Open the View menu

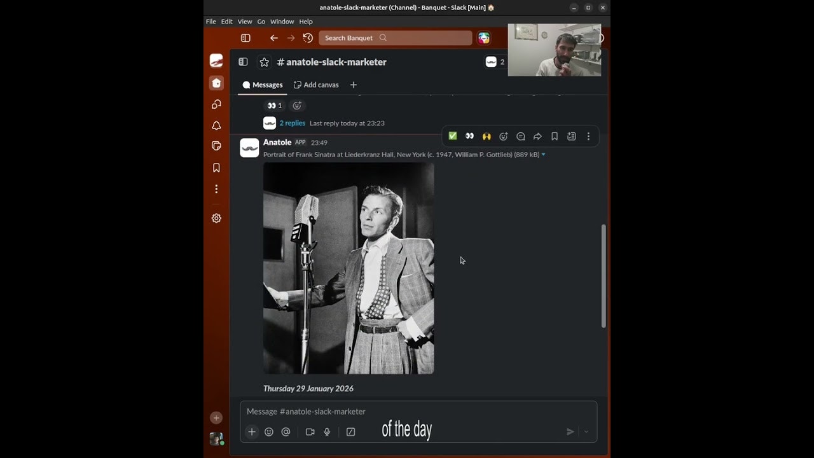click(244, 22)
